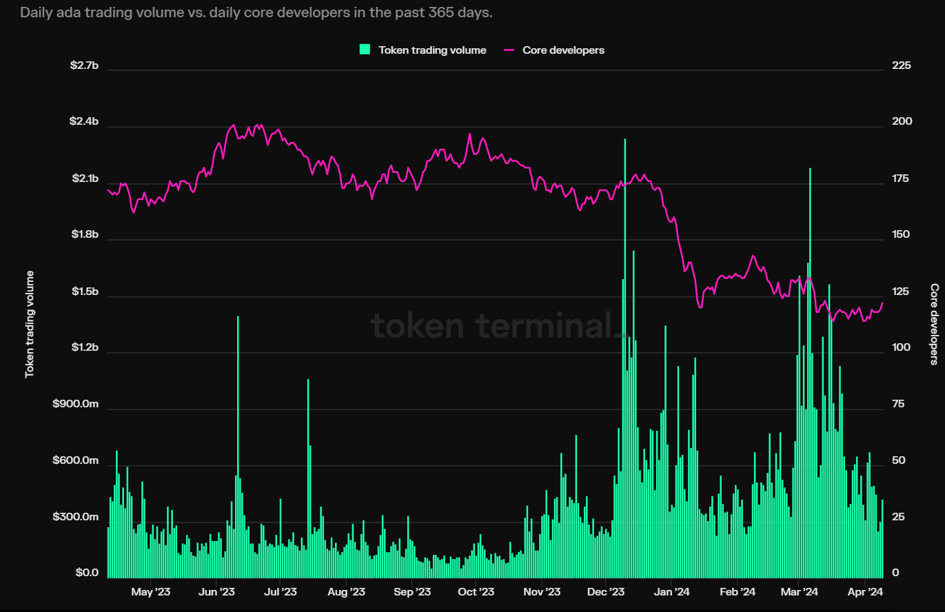
Task: Select the Feb '24 axis label
Action: click(738, 591)
